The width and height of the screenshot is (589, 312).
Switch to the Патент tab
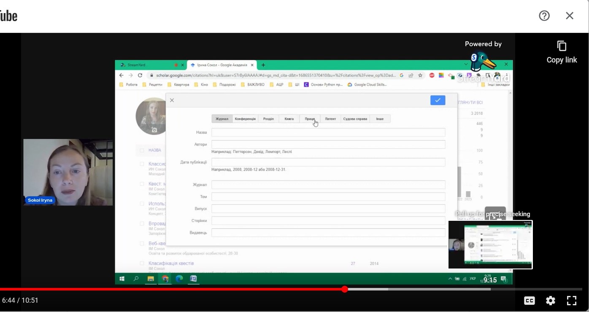click(x=330, y=119)
